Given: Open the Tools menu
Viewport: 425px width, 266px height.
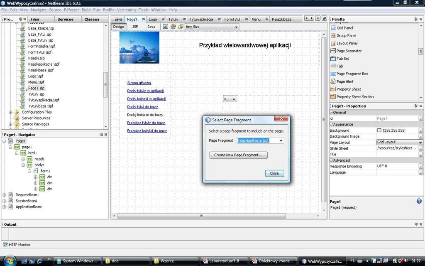Looking at the screenshot, I should click(143, 10).
